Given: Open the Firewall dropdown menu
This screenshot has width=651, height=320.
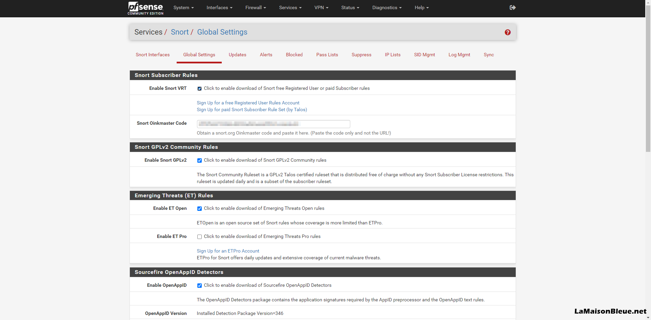Looking at the screenshot, I should tap(256, 7).
